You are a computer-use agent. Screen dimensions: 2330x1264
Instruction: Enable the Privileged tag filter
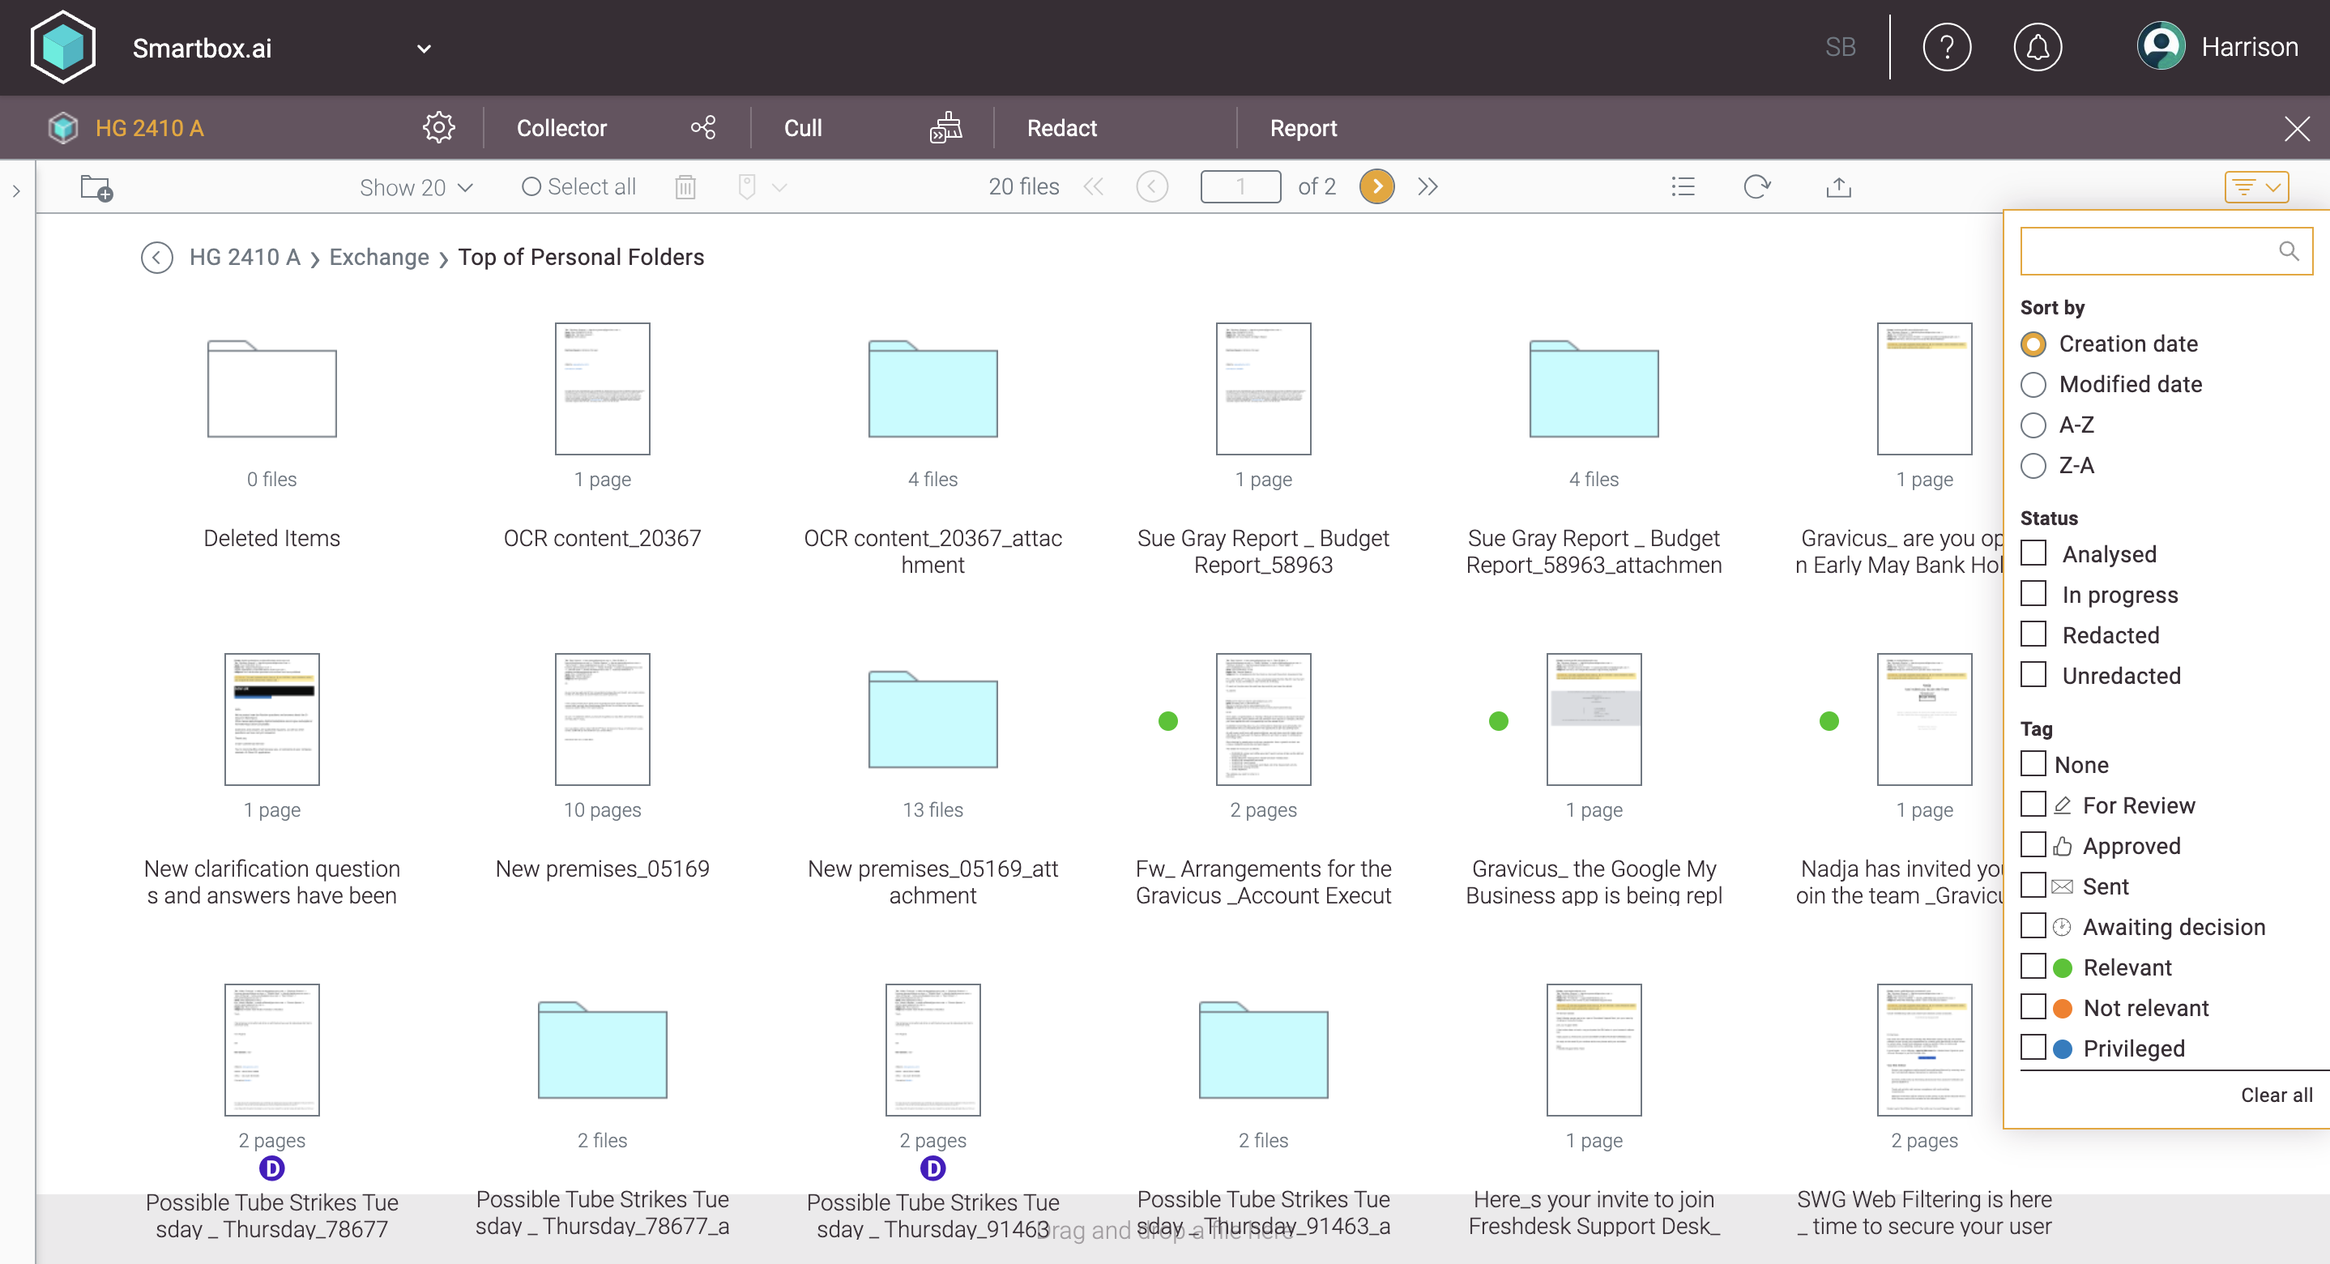2033,1048
